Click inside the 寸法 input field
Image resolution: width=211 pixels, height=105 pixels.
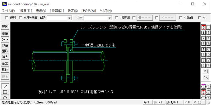point(96,18)
